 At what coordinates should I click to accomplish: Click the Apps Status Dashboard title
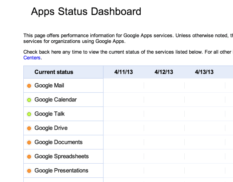coord(86,12)
